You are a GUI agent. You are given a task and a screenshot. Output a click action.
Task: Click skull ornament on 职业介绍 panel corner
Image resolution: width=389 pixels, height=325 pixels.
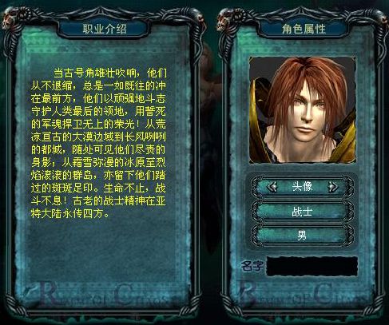(x=11, y=18)
